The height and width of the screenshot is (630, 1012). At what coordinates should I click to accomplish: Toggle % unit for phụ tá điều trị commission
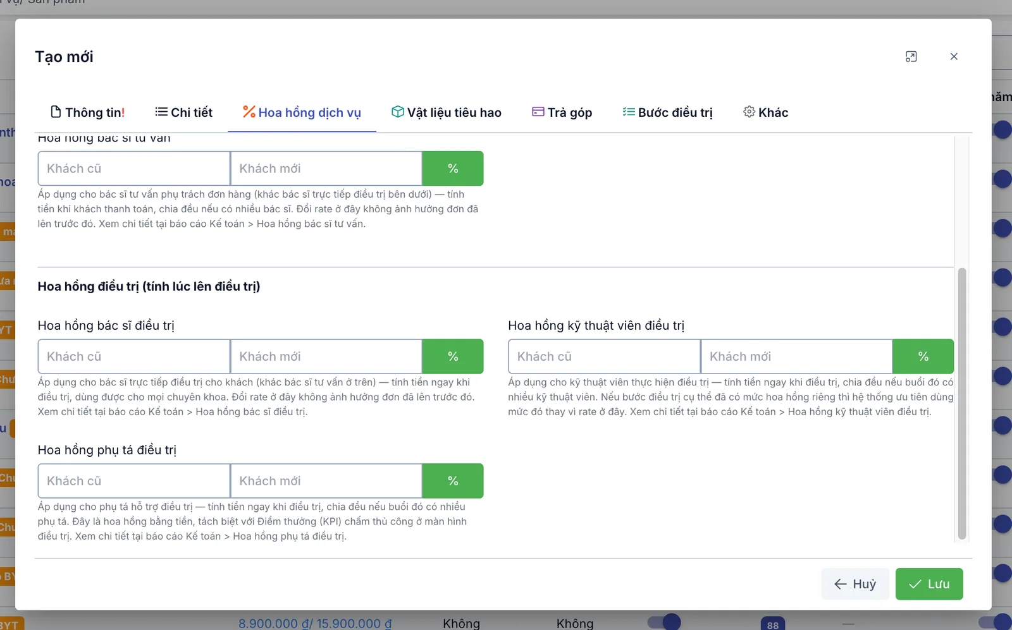click(x=453, y=481)
